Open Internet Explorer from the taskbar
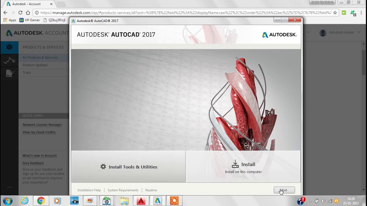Screen dimensions: 367x206 (x=25, y=201)
